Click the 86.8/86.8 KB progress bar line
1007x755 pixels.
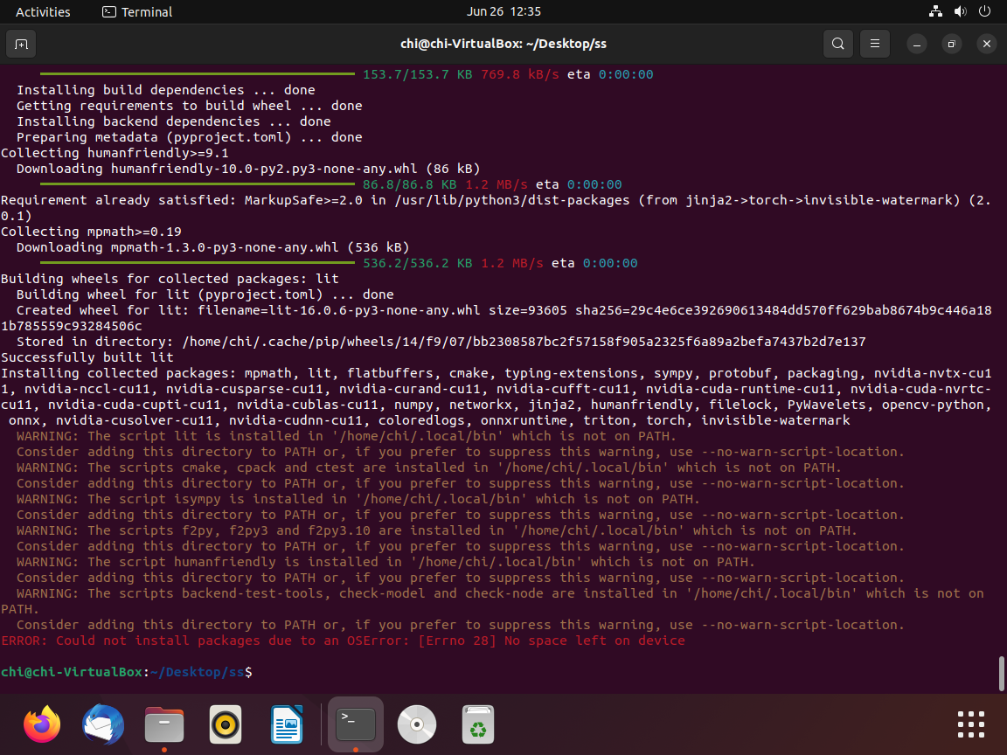click(x=330, y=185)
